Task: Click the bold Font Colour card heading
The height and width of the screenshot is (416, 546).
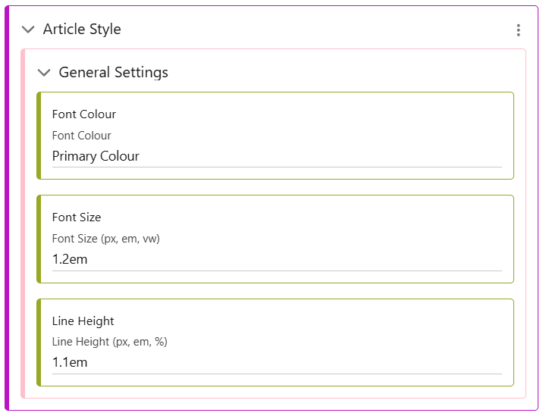Action: 84,114
